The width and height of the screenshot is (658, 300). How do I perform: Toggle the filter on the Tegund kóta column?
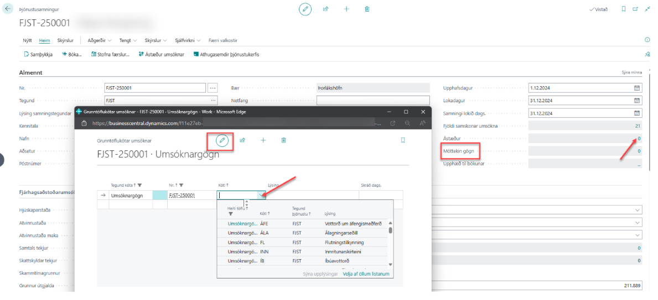pyautogui.click(x=139, y=185)
